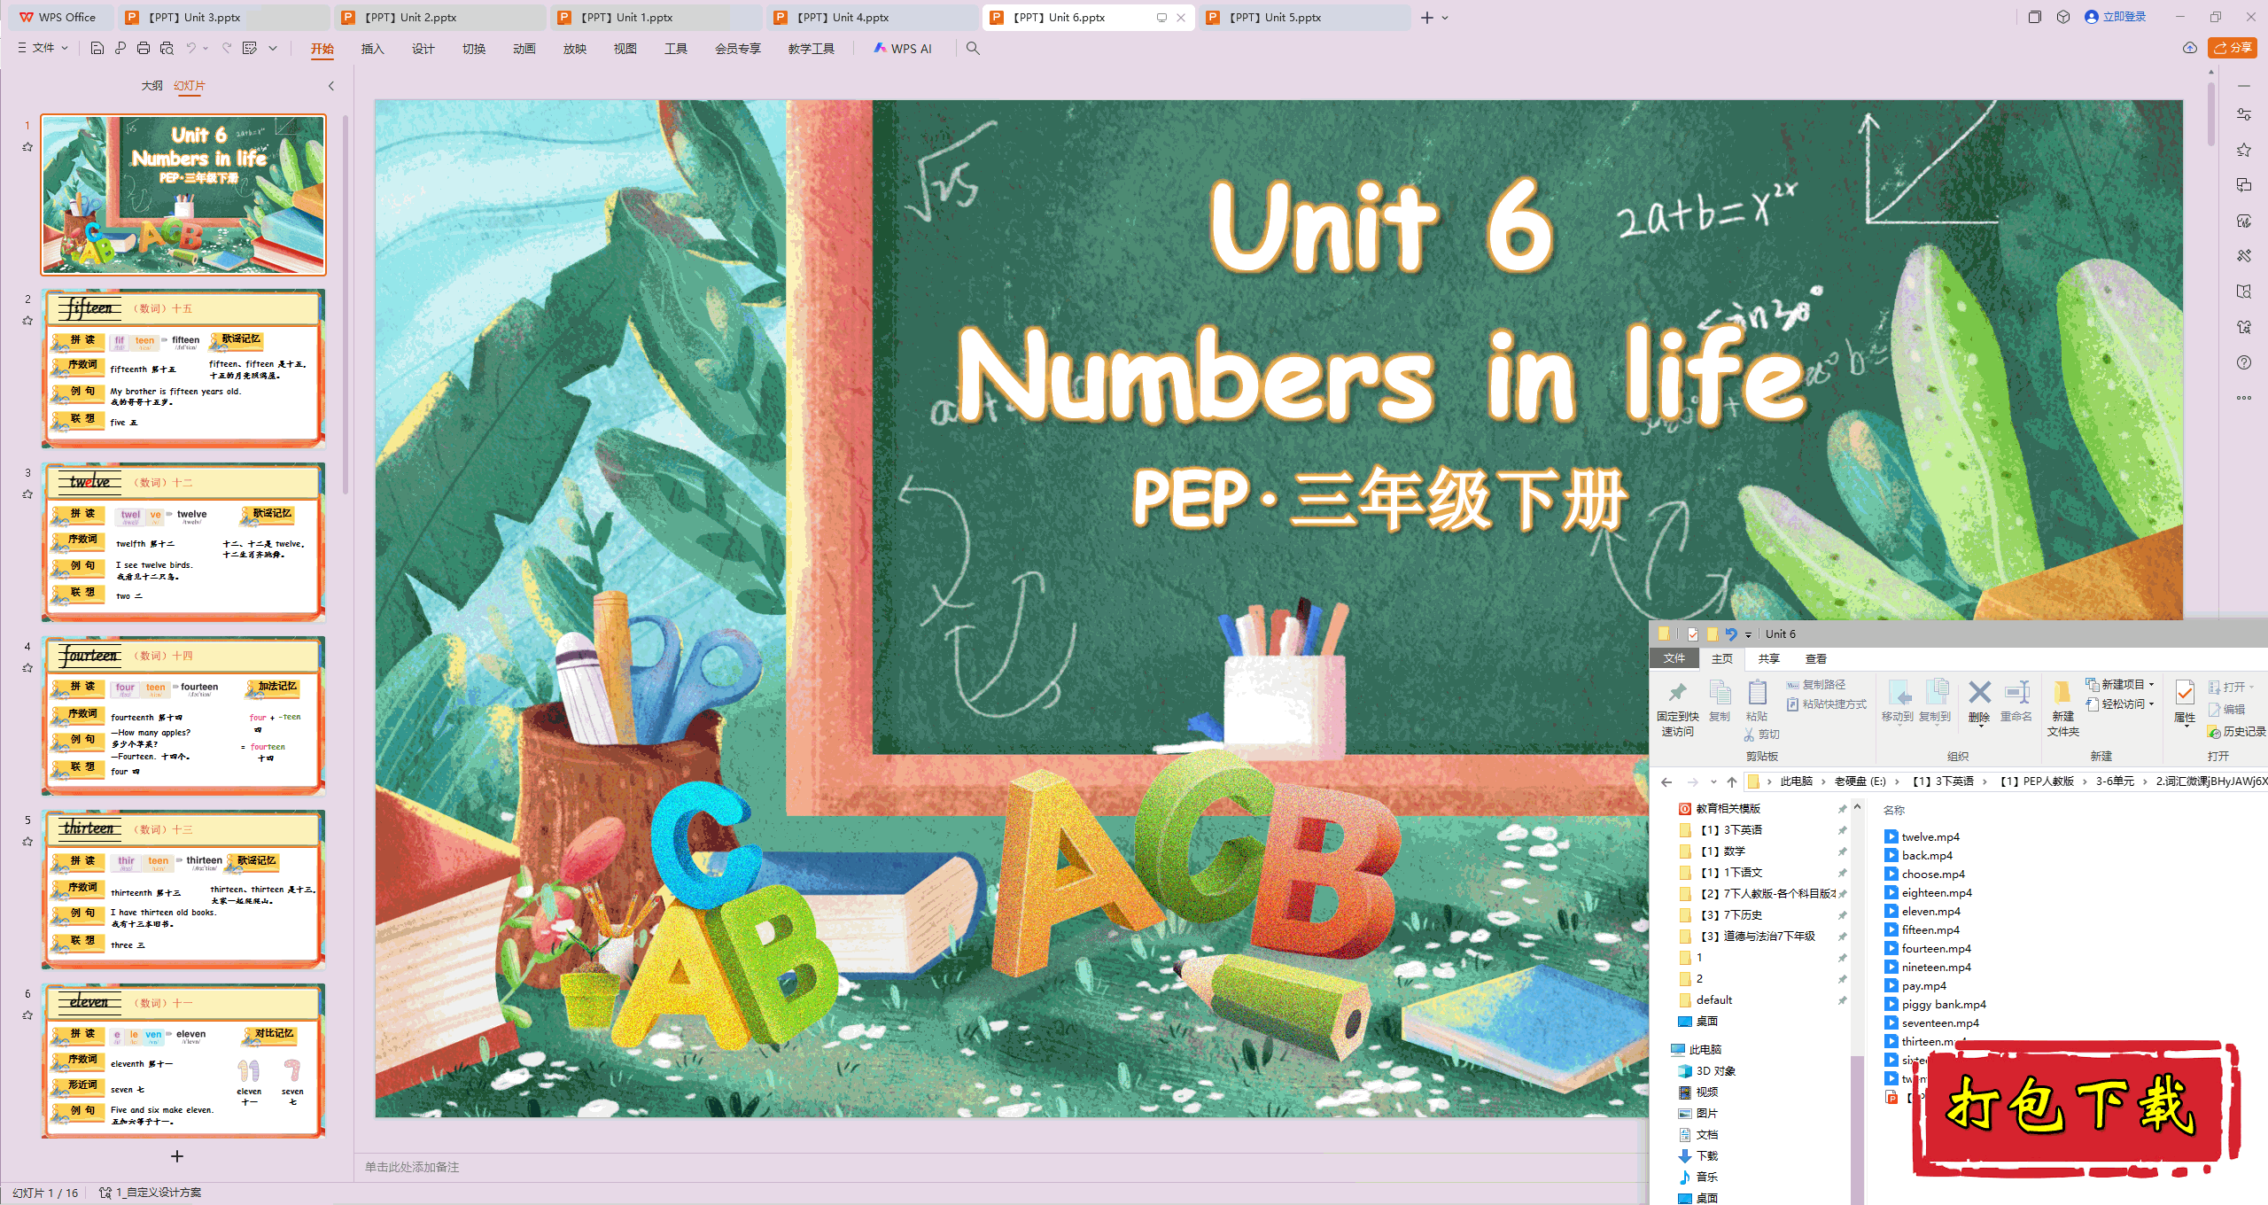Click Pin to Quick Access in the Explorer ribbon
This screenshot has height=1205, width=2268.
pos(1677,709)
